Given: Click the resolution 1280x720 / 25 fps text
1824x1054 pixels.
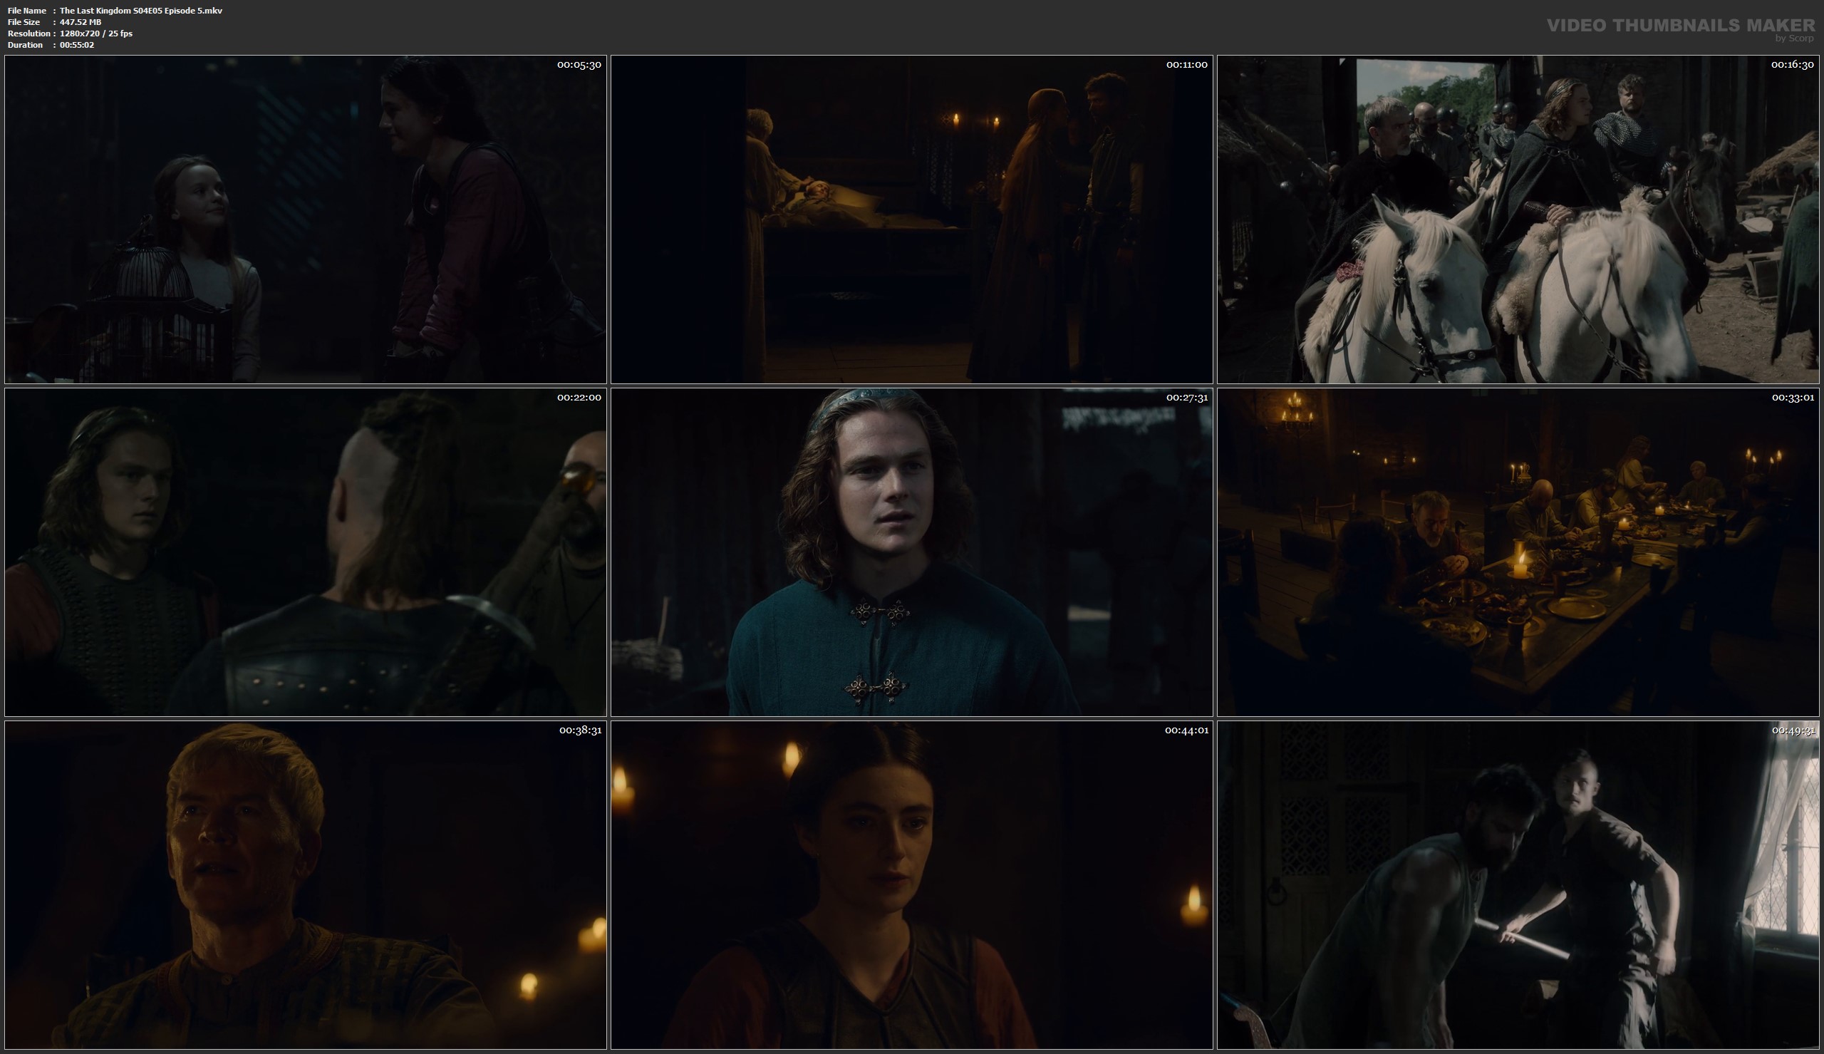Looking at the screenshot, I should tap(95, 33).
